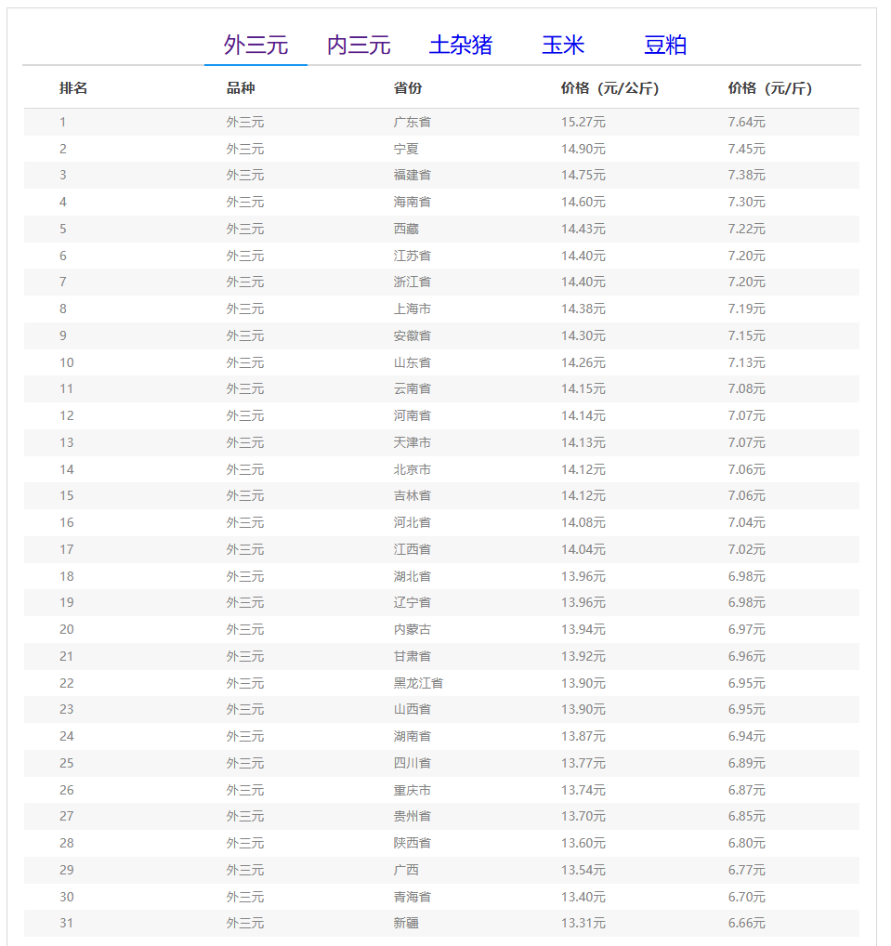This screenshot has height=946, width=891.
Task: Click the 价格（元/斤） column header
Action: click(x=770, y=88)
